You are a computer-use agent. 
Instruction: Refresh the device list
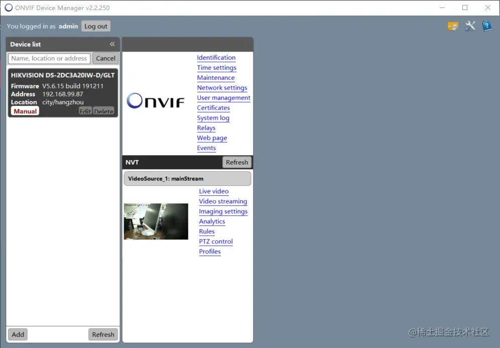click(103, 334)
